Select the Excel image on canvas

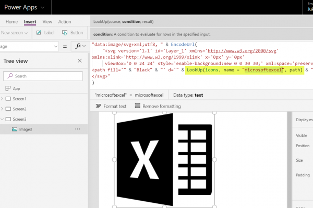point(164,160)
